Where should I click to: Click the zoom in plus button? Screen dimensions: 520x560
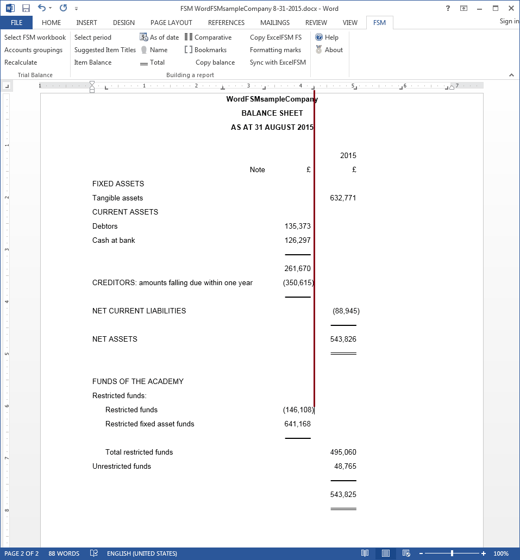(x=484, y=553)
